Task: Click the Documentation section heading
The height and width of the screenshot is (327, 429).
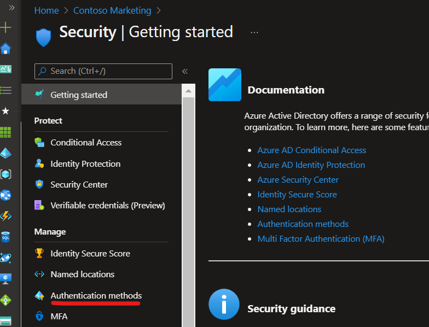Action: (286, 90)
